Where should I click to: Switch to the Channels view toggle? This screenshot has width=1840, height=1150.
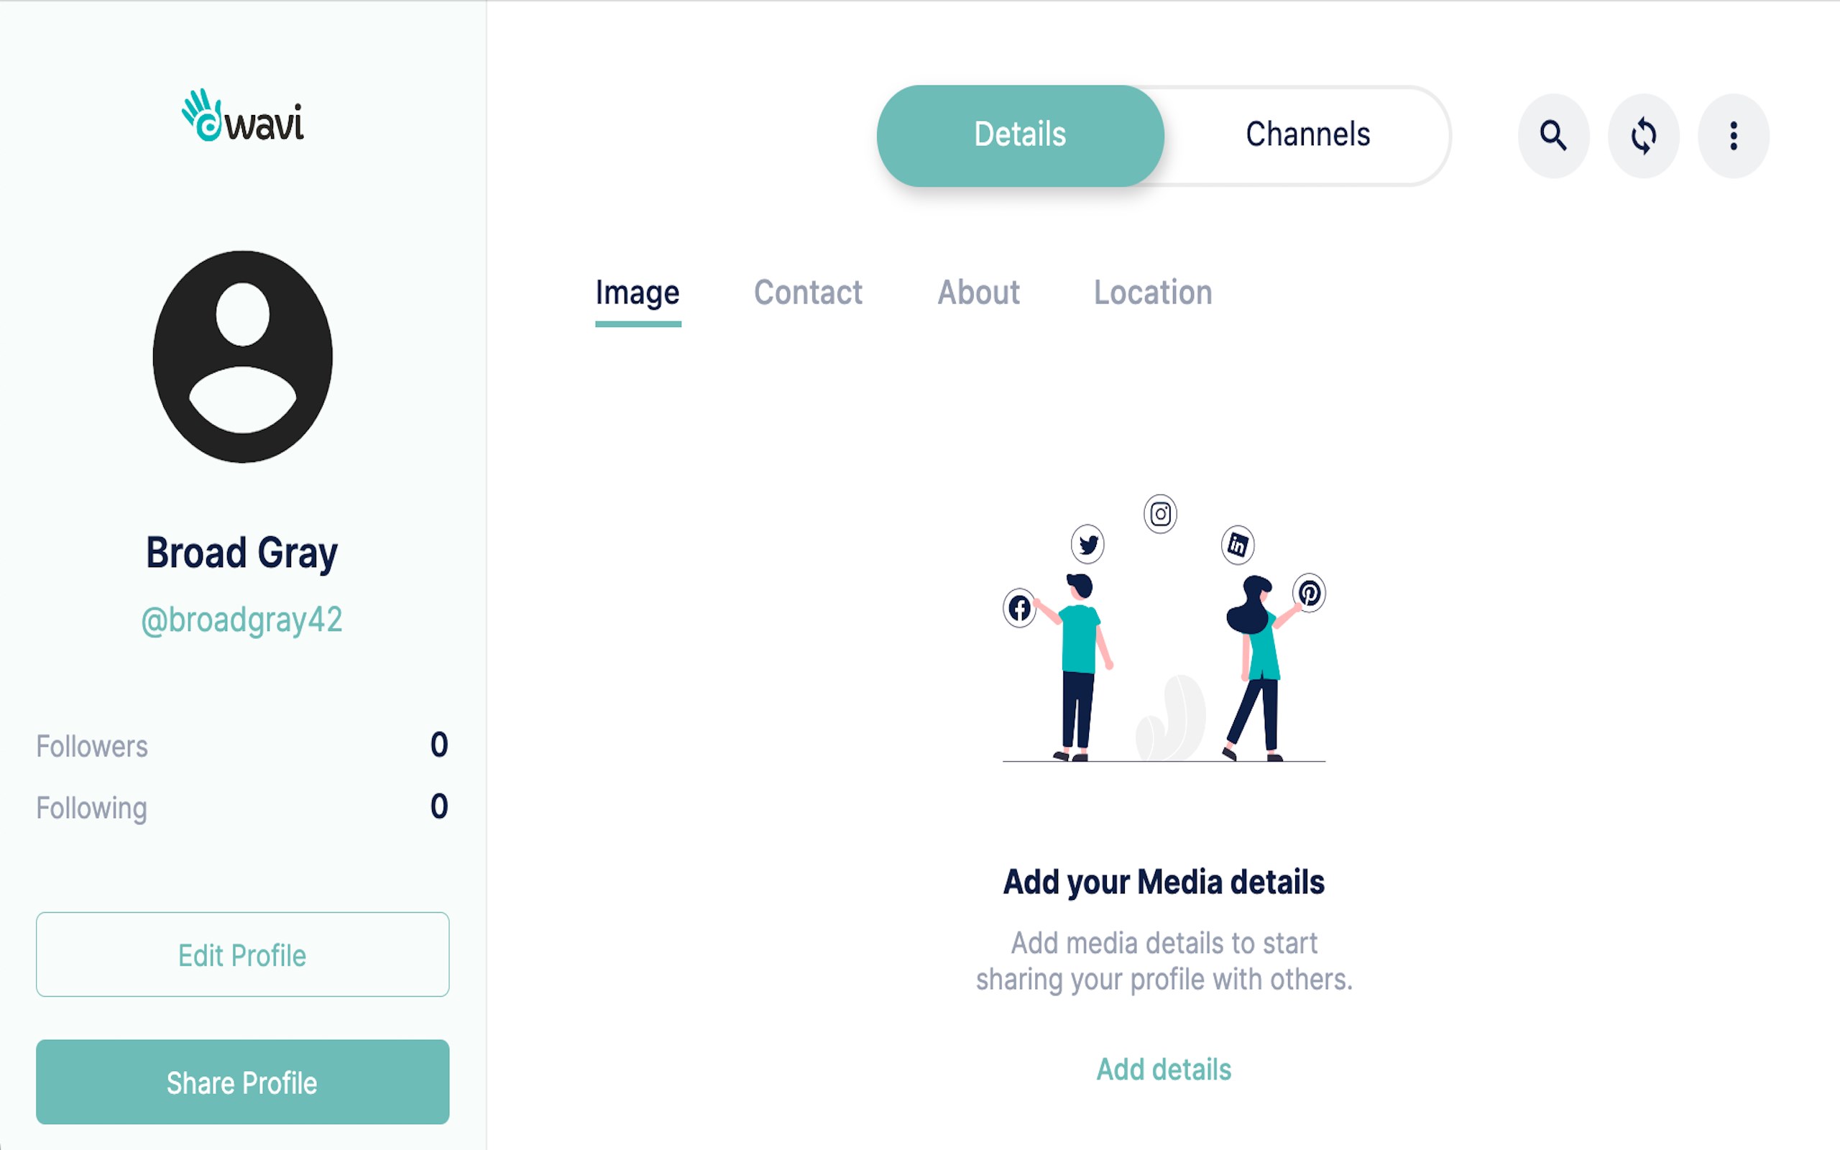tap(1308, 135)
